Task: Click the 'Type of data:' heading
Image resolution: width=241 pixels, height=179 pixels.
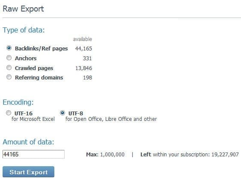Action: pos(24,30)
